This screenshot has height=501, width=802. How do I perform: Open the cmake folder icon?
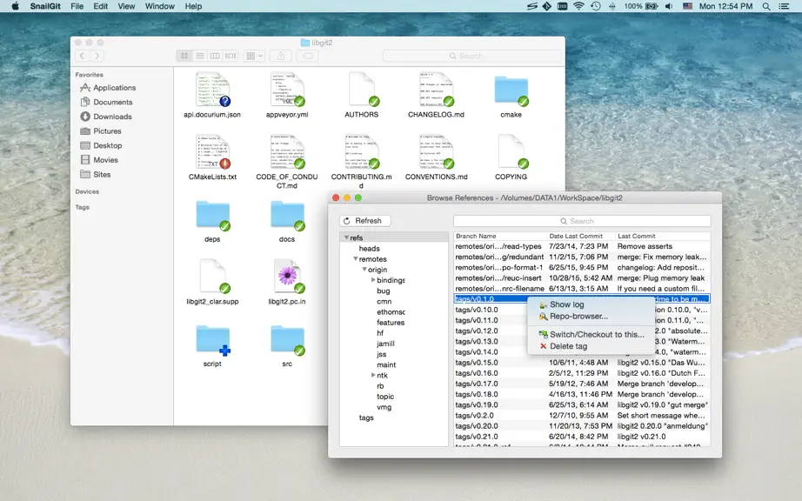coord(511,90)
